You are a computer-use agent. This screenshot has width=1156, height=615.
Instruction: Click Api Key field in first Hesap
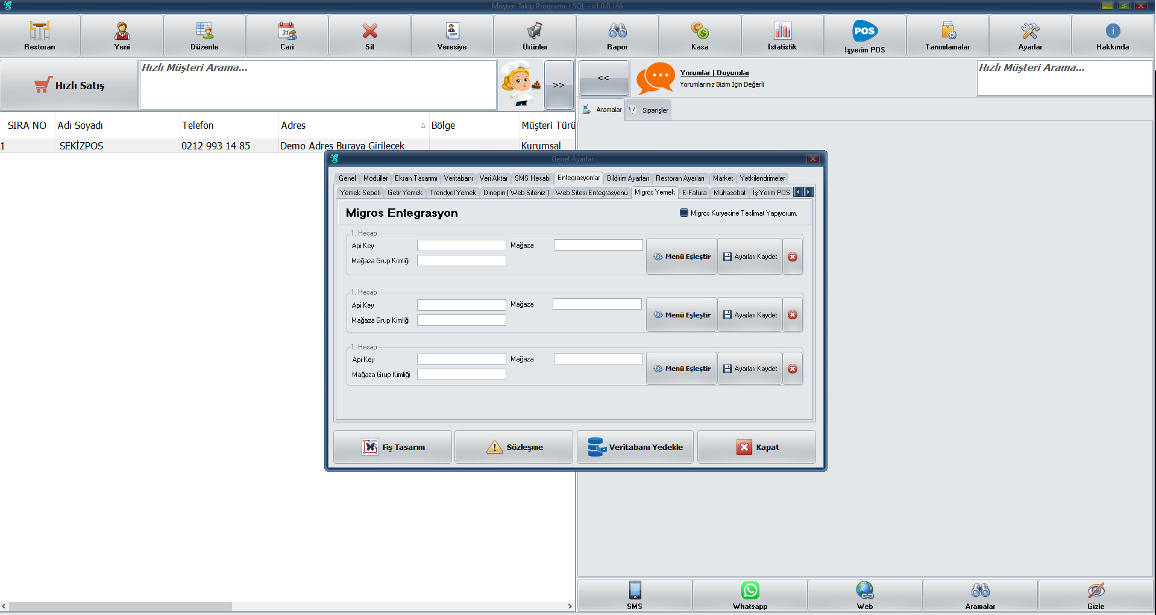click(462, 246)
